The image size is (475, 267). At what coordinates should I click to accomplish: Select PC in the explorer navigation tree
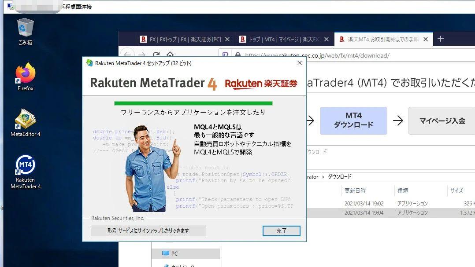pyautogui.click(x=174, y=254)
